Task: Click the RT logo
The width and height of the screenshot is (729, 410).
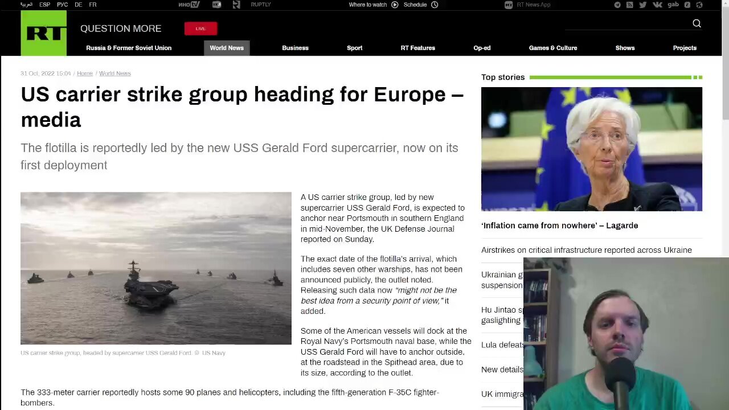Action: pyautogui.click(x=43, y=33)
